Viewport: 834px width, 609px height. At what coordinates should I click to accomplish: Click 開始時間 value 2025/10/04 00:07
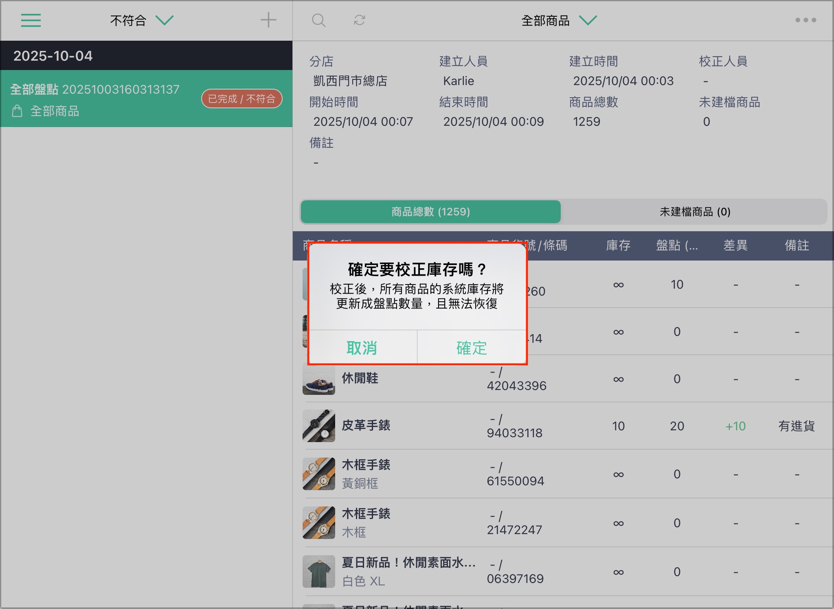(363, 122)
